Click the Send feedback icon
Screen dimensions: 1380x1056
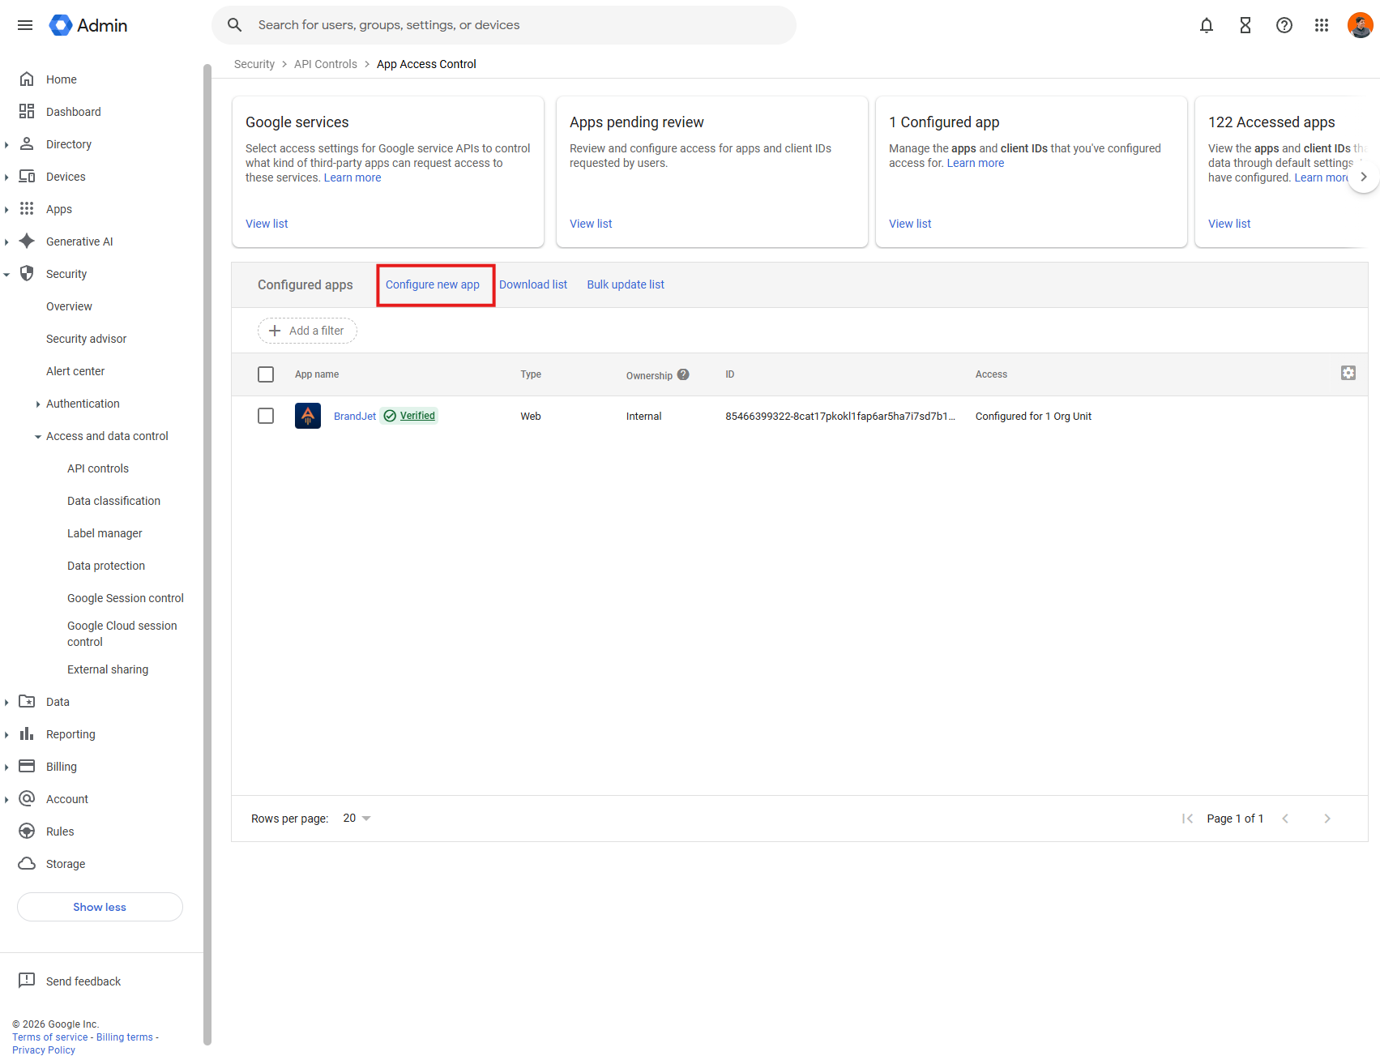(x=27, y=981)
